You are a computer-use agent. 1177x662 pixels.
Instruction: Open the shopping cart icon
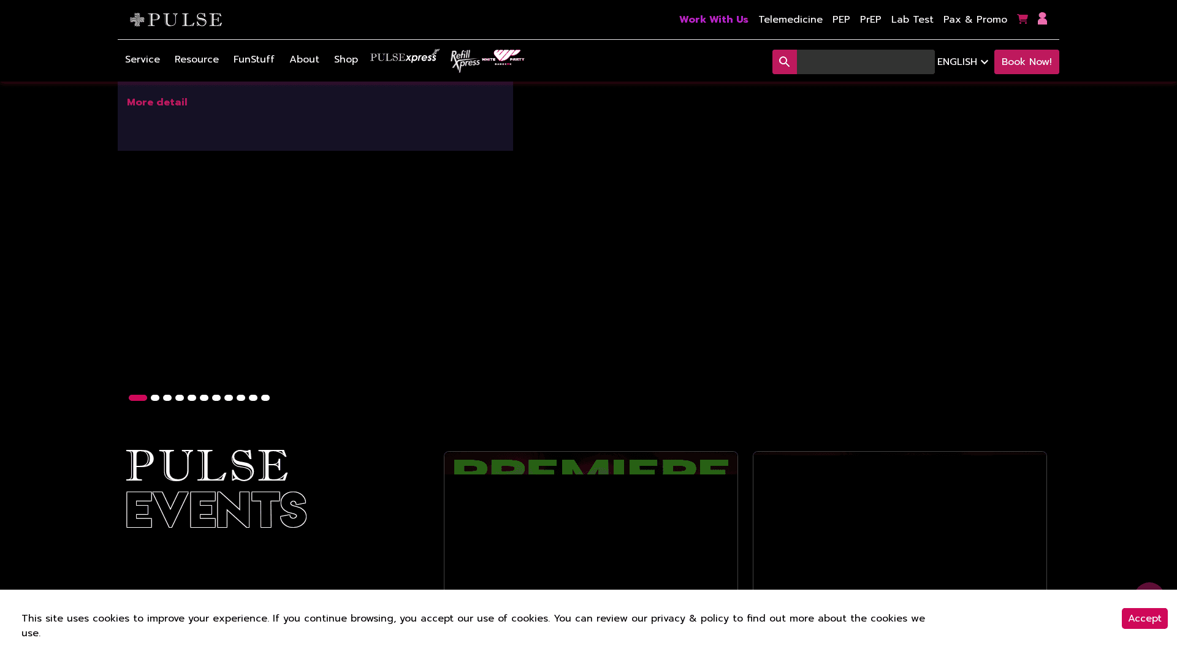point(1022,19)
